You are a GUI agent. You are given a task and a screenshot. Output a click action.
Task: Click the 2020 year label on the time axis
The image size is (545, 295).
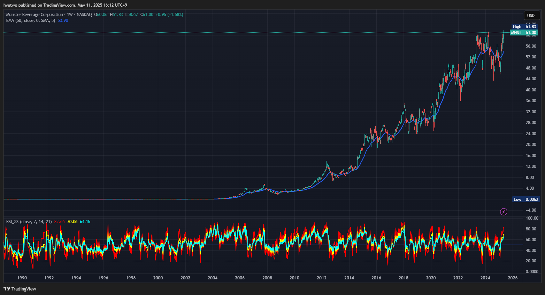[x=431, y=278]
